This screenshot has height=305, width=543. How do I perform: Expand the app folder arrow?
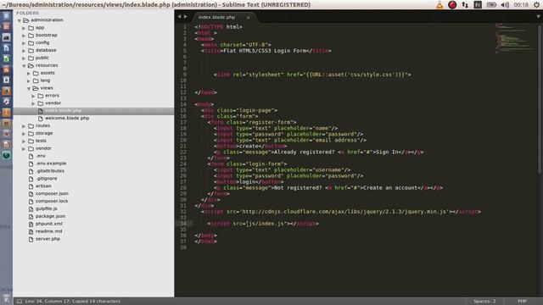[24, 28]
